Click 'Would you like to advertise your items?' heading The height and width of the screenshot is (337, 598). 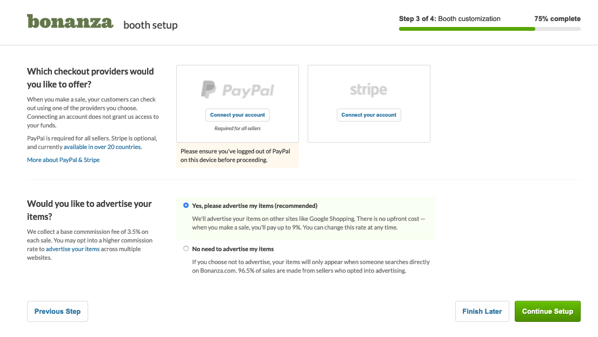(89, 210)
